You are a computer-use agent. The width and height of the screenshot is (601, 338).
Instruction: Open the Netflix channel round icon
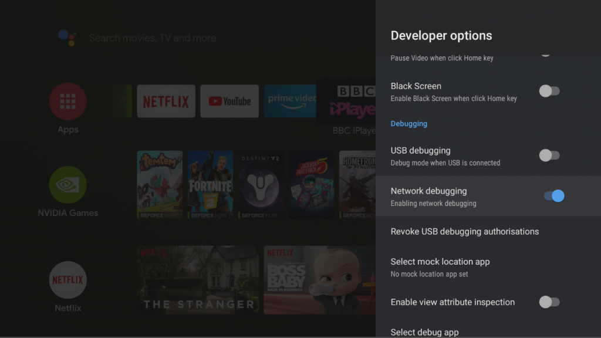coord(68,280)
